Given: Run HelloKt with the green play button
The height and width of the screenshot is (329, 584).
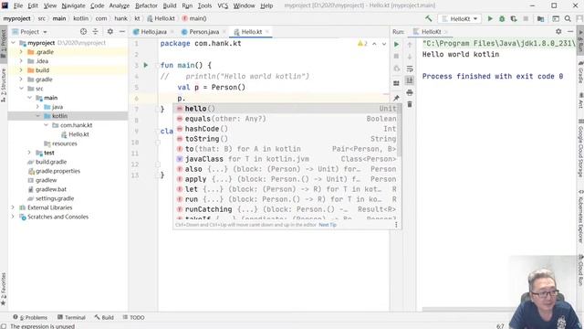Looking at the screenshot, I should [x=490, y=18].
